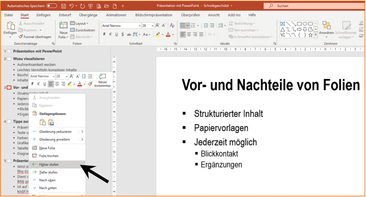366x197 pixels.
Task: Click the Redo icon in title bar
Action: coord(82,6)
